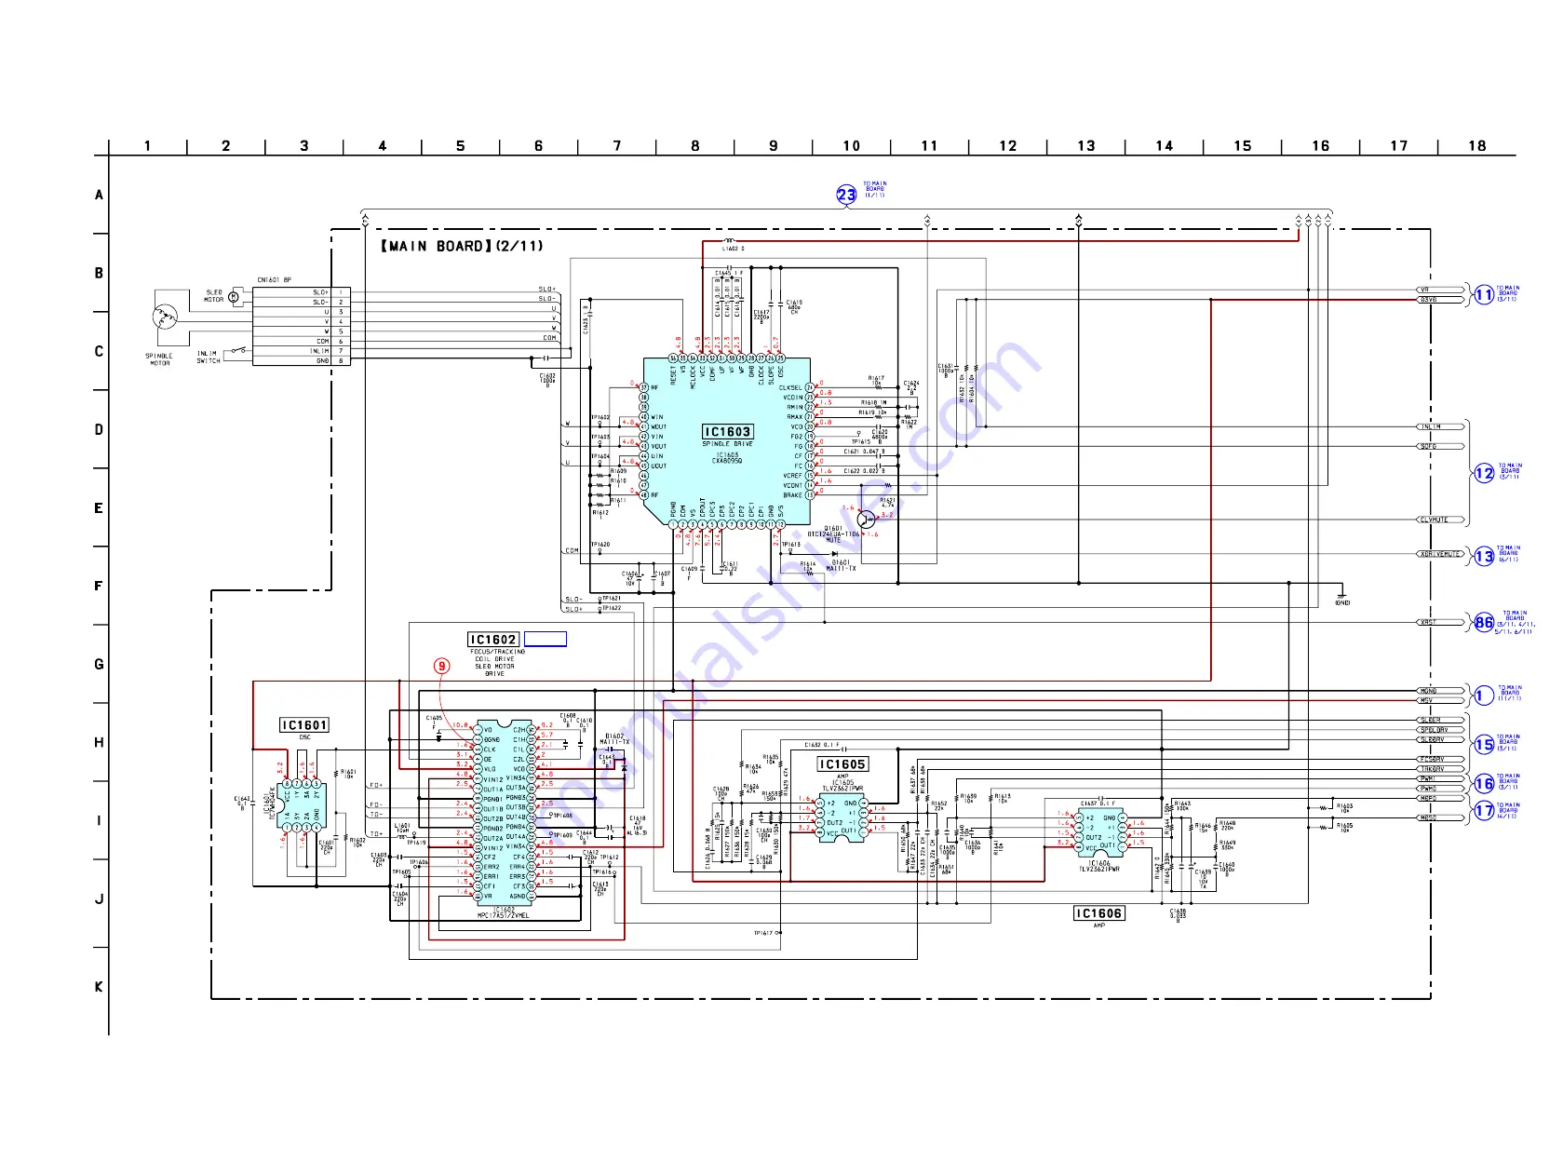Click grid column header 18
Viewport: 1563px width, 1175px height.
pos(1477,146)
